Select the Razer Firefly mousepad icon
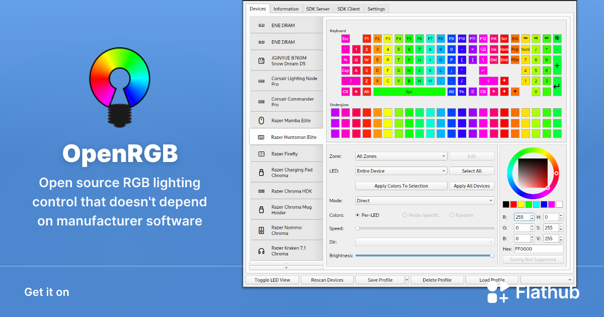 tap(261, 154)
